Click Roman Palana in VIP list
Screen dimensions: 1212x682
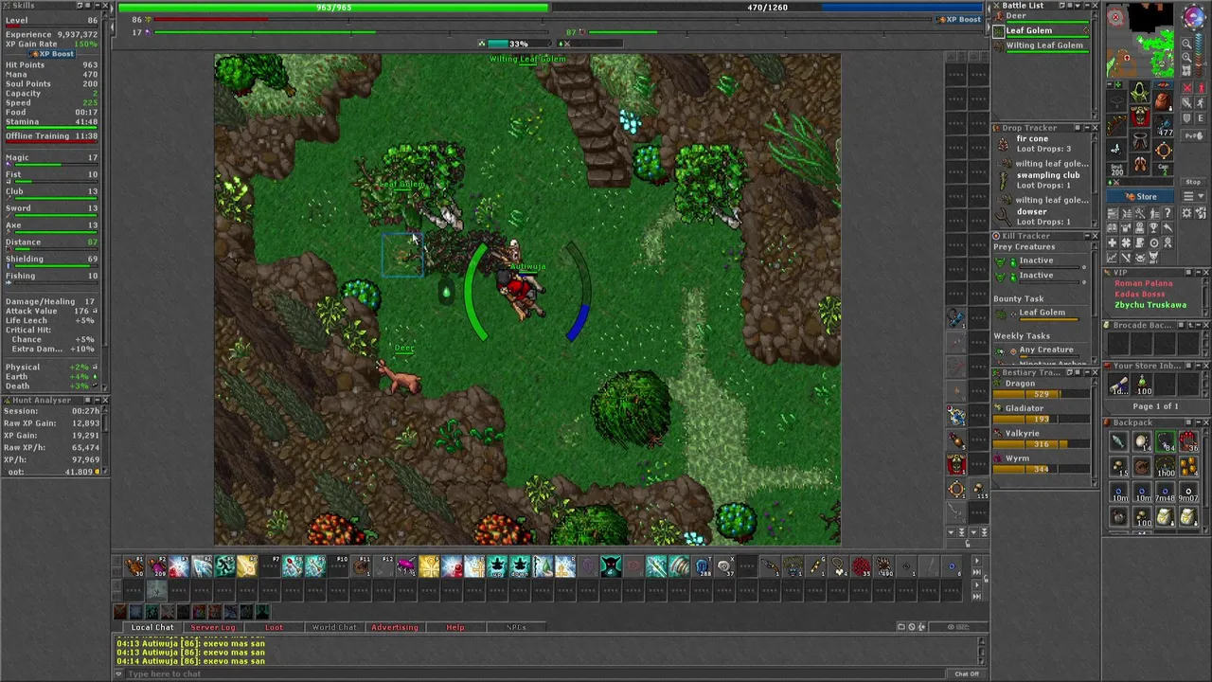tap(1144, 283)
